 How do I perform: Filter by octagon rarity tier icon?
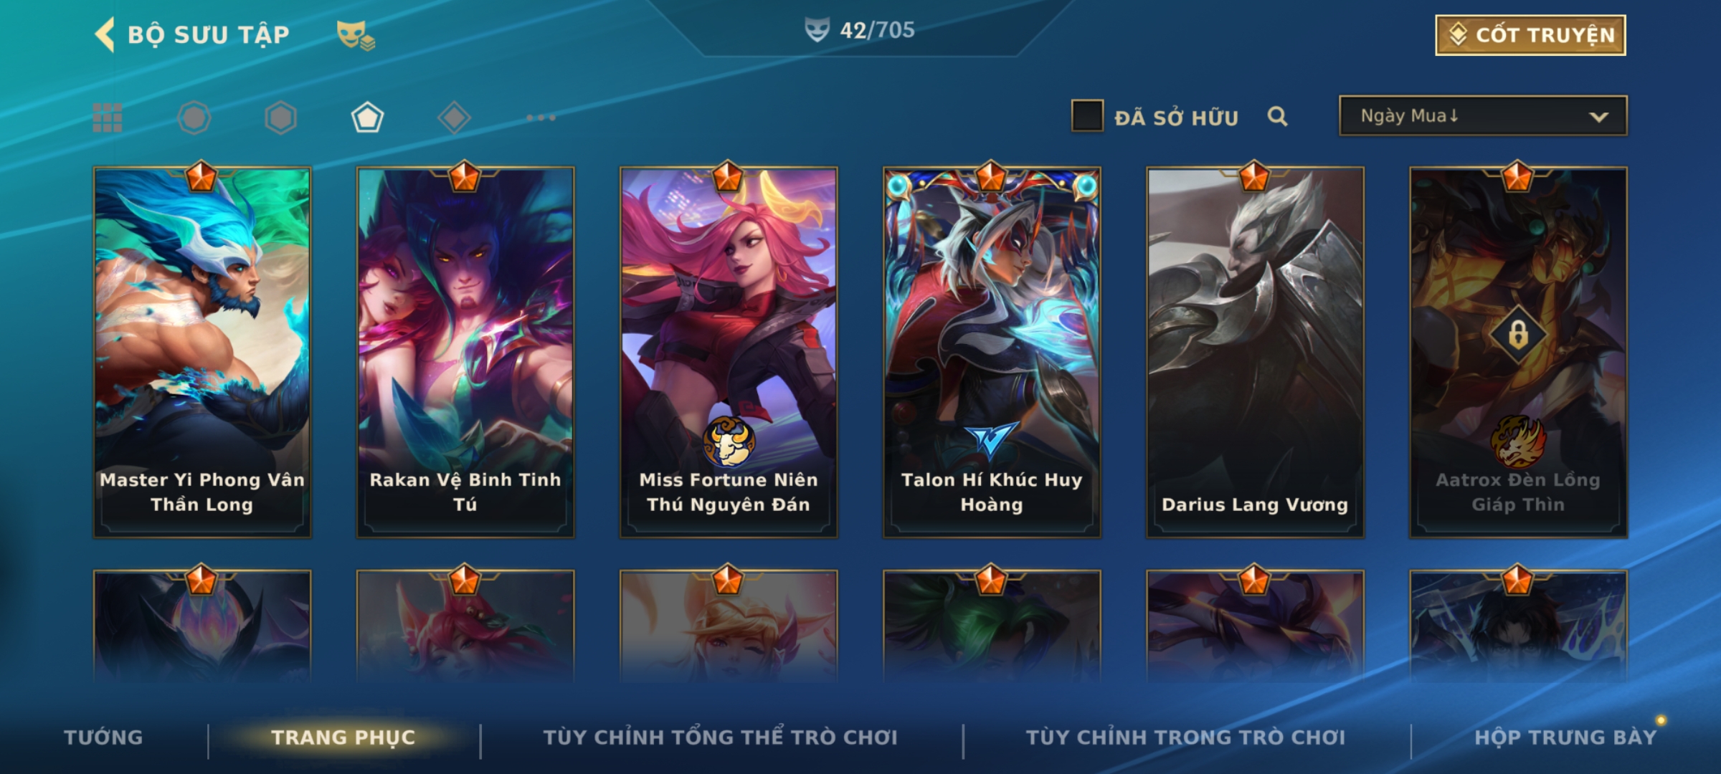click(x=194, y=118)
